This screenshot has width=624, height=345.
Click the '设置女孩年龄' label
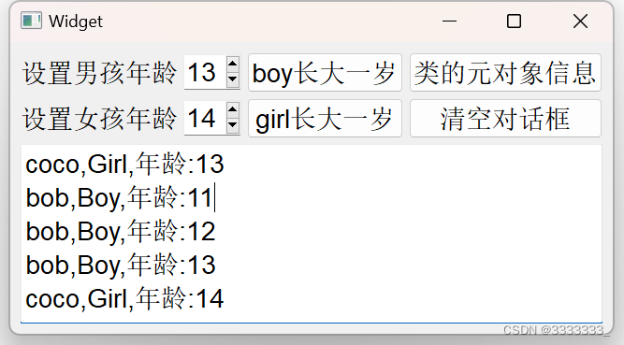(x=99, y=119)
